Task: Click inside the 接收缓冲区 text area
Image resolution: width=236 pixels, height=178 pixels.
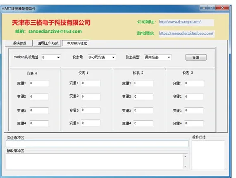Action: pyautogui.click(x=95, y=162)
